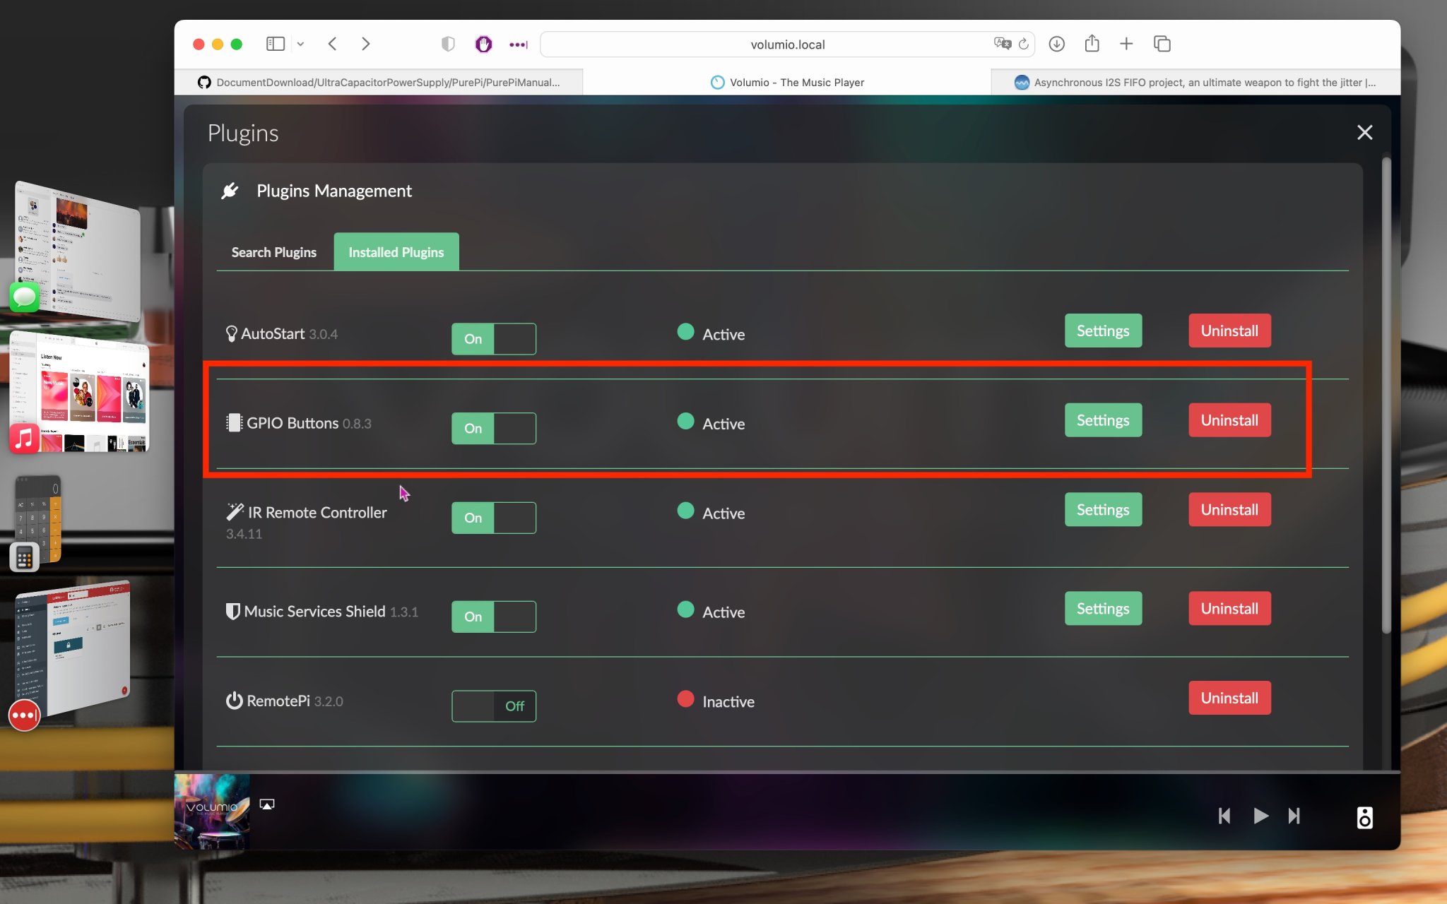
Task: Reload the volumio.local page
Action: [x=1023, y=44]
